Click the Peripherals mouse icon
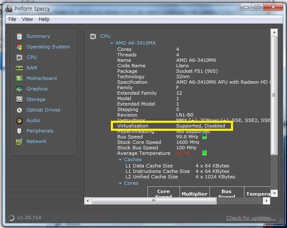This screenshot has height=228, width=287. click(19, 131)
